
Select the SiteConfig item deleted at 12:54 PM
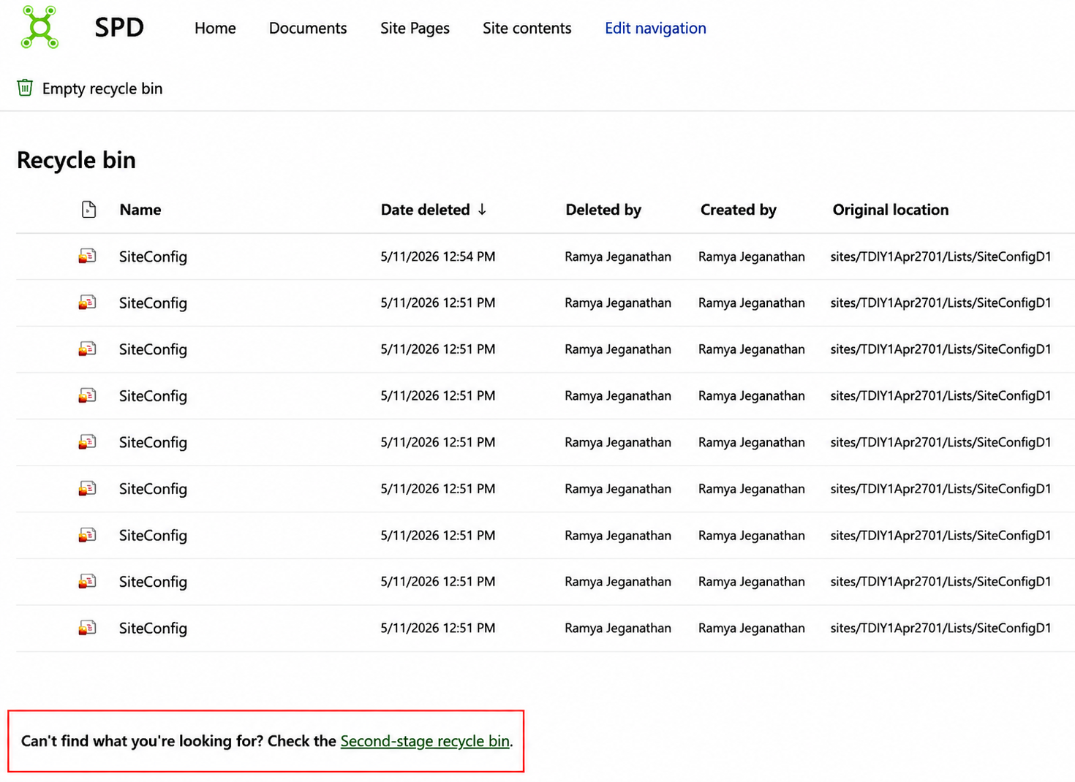click(x=545, y=257)
